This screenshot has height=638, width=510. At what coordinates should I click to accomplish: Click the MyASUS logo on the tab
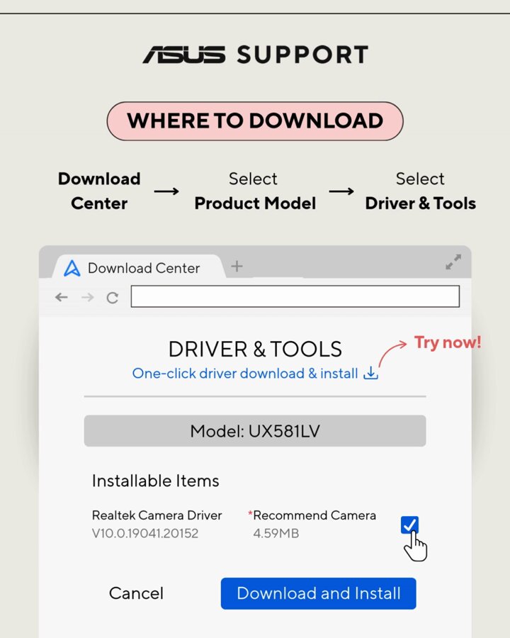72,268
